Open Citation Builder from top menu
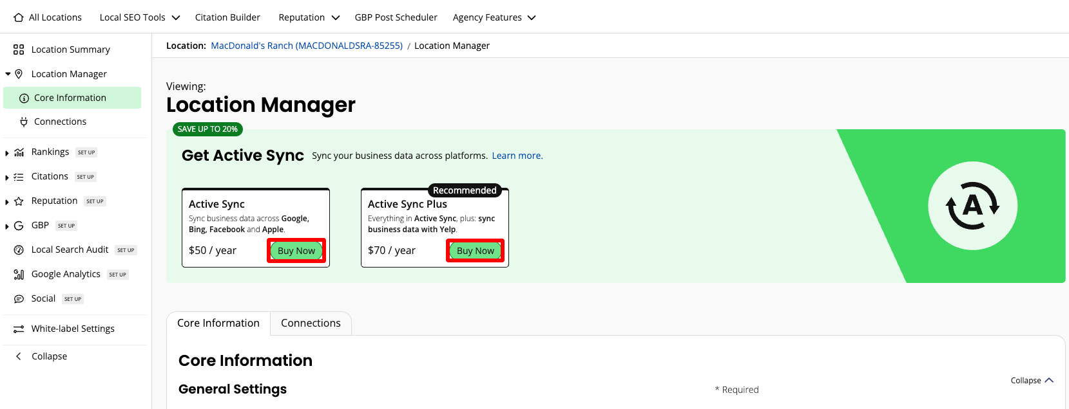1069x409 pixels. click(227, 17)
